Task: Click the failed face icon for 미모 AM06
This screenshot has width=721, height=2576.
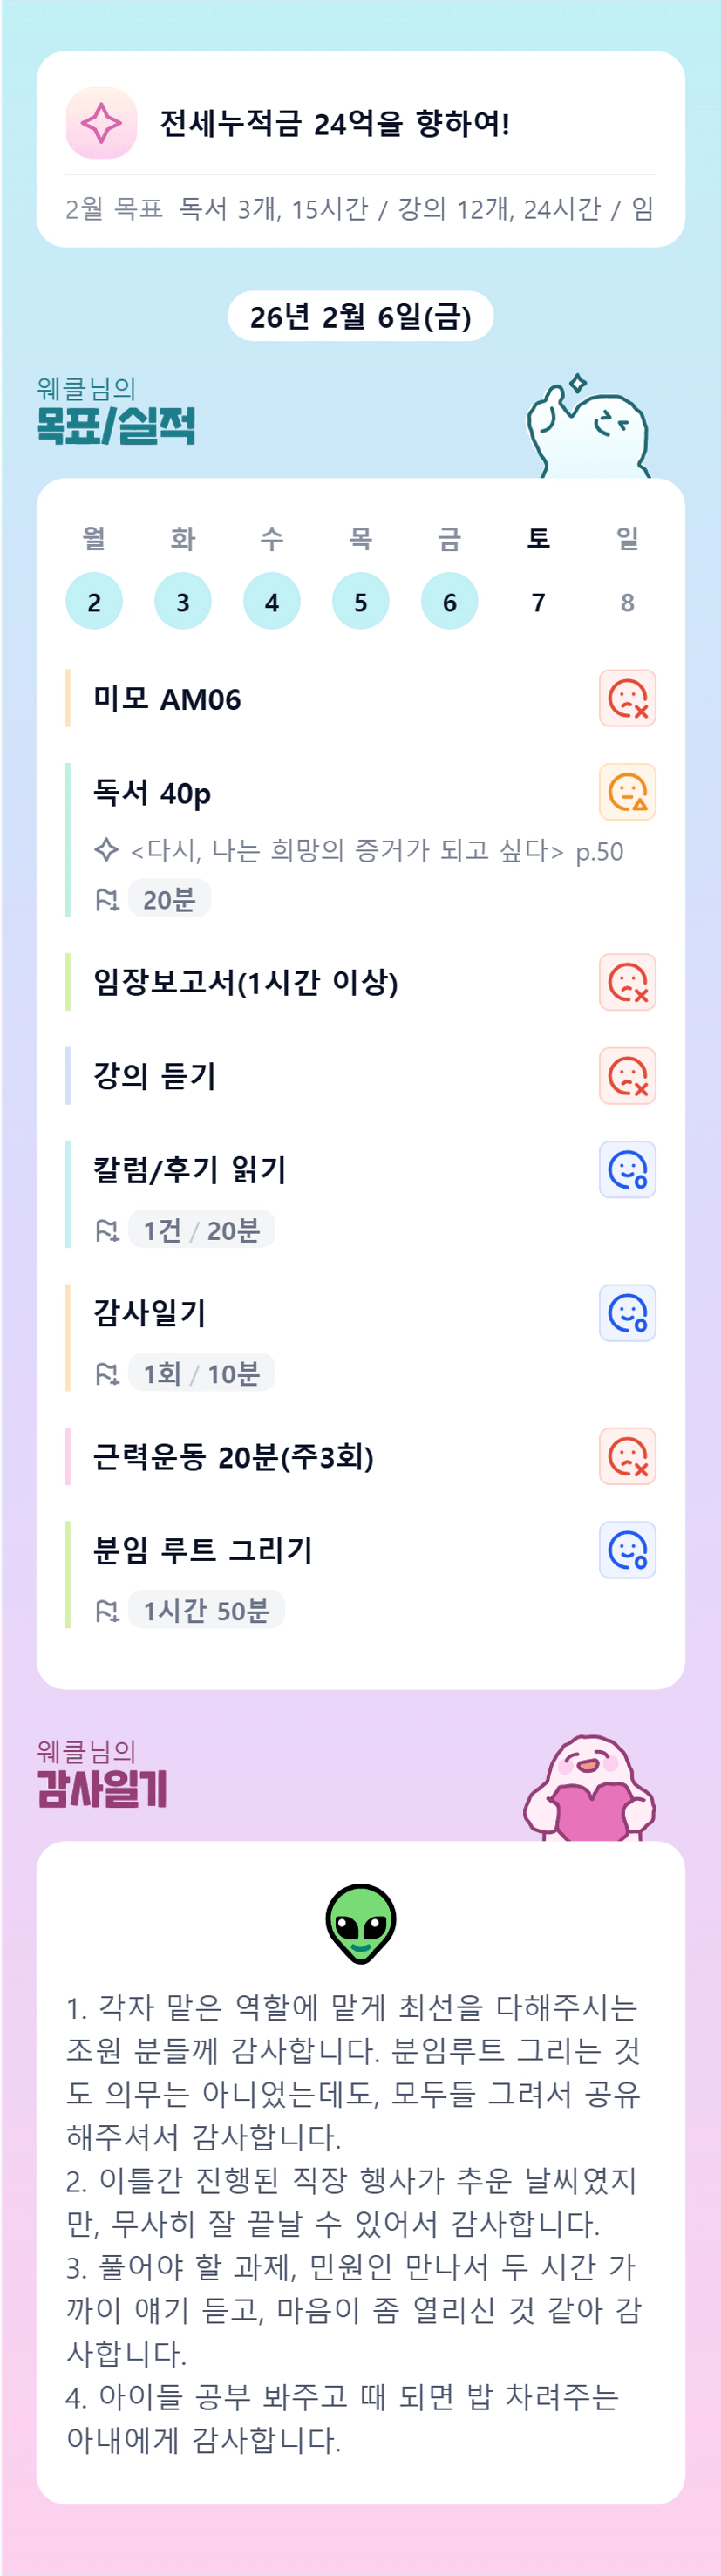Action: pos(627,698)
